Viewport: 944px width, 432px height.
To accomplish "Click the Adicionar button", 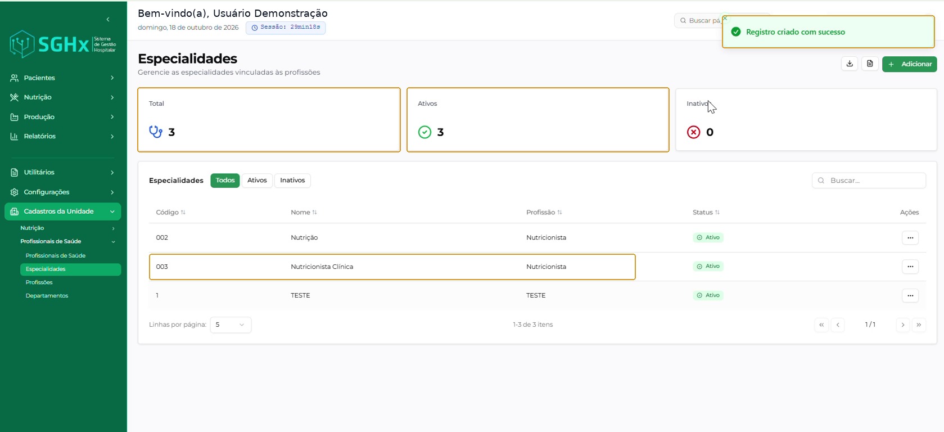I will 909,64.
